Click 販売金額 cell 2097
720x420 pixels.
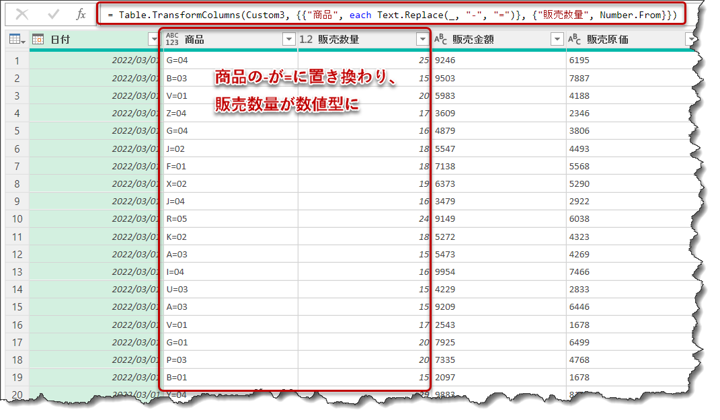499,378
